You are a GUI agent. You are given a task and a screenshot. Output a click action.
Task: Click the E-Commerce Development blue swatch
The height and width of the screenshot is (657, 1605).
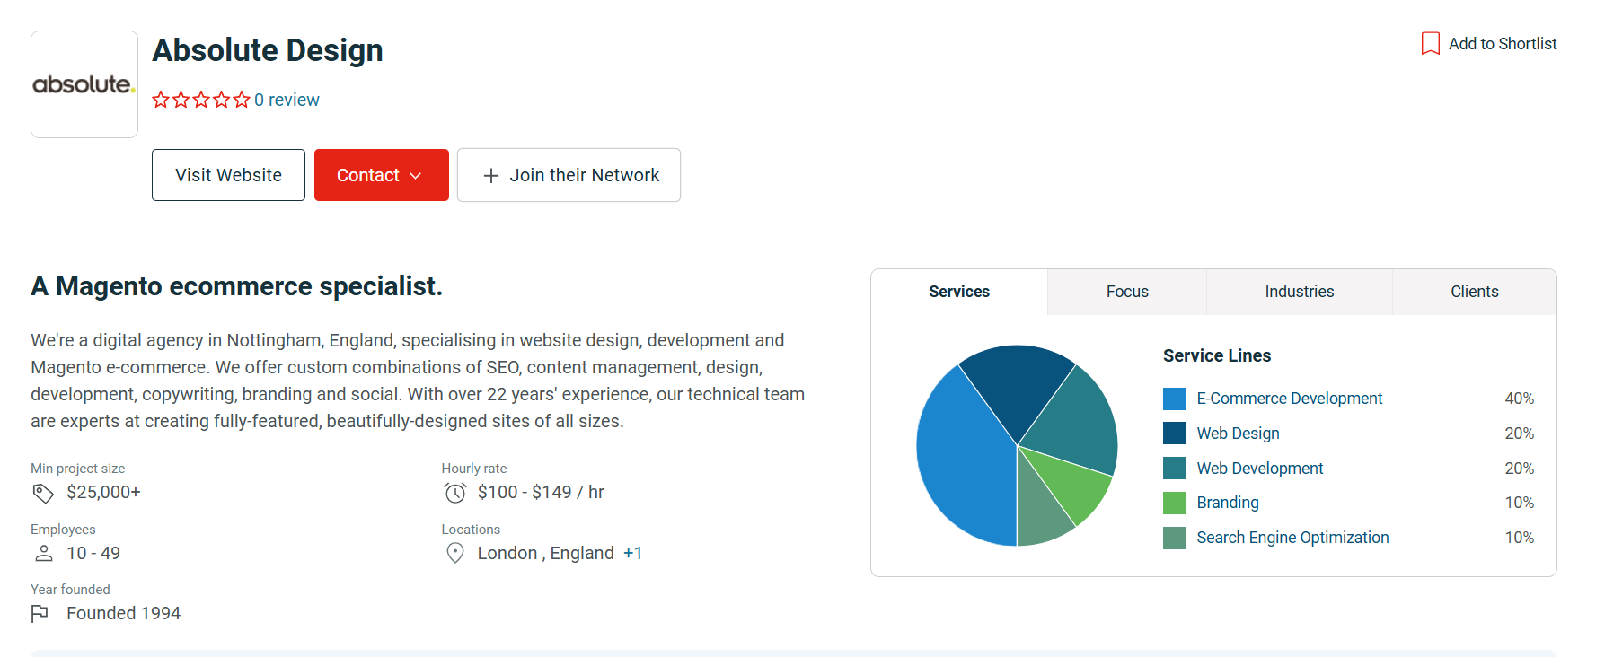click(1174, 399)
